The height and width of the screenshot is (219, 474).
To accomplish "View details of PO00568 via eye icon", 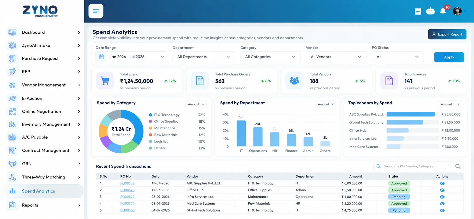I will pos(442,210).
